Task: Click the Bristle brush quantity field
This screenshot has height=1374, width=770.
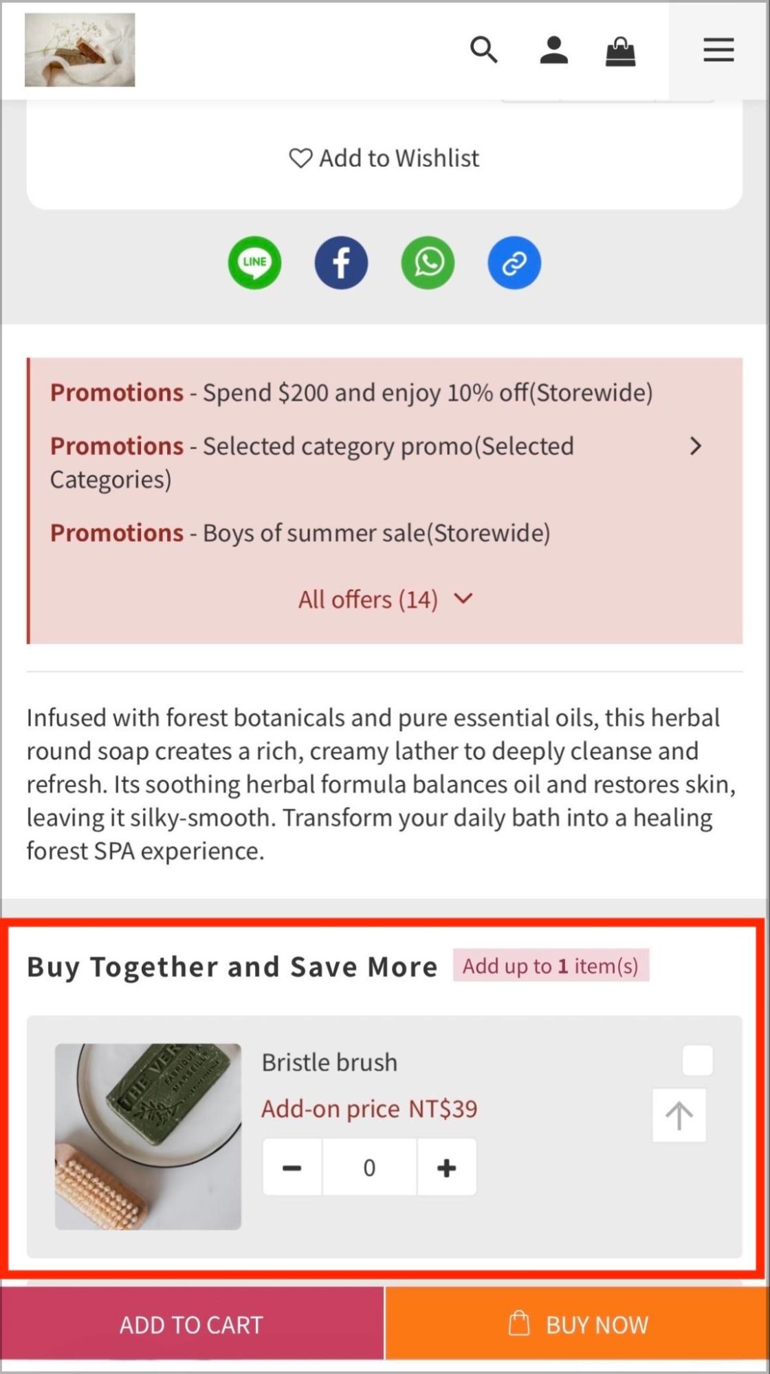Action: pos(369,1167)
